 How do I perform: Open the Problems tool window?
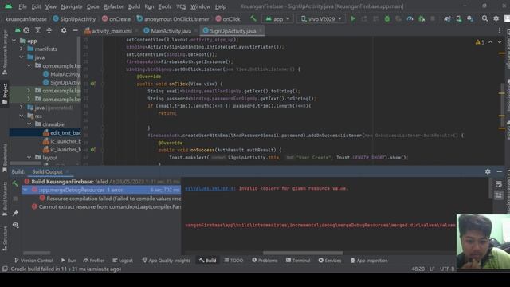(265, 261)
